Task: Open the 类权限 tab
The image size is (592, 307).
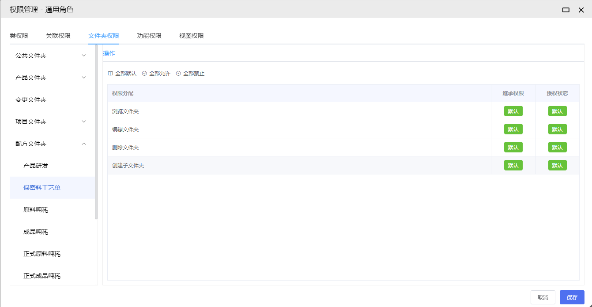Action: click(19, 36)
